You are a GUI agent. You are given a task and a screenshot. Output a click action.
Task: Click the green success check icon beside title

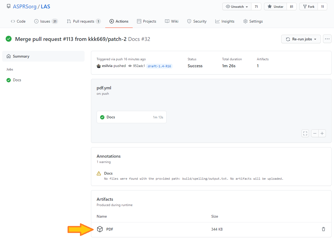[x=9, y=39]
